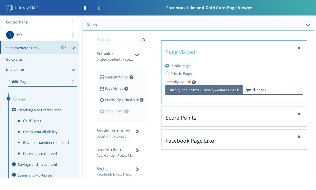Collapse the For You tree node
The image size is (316, 190).
[x=9, y=99]
